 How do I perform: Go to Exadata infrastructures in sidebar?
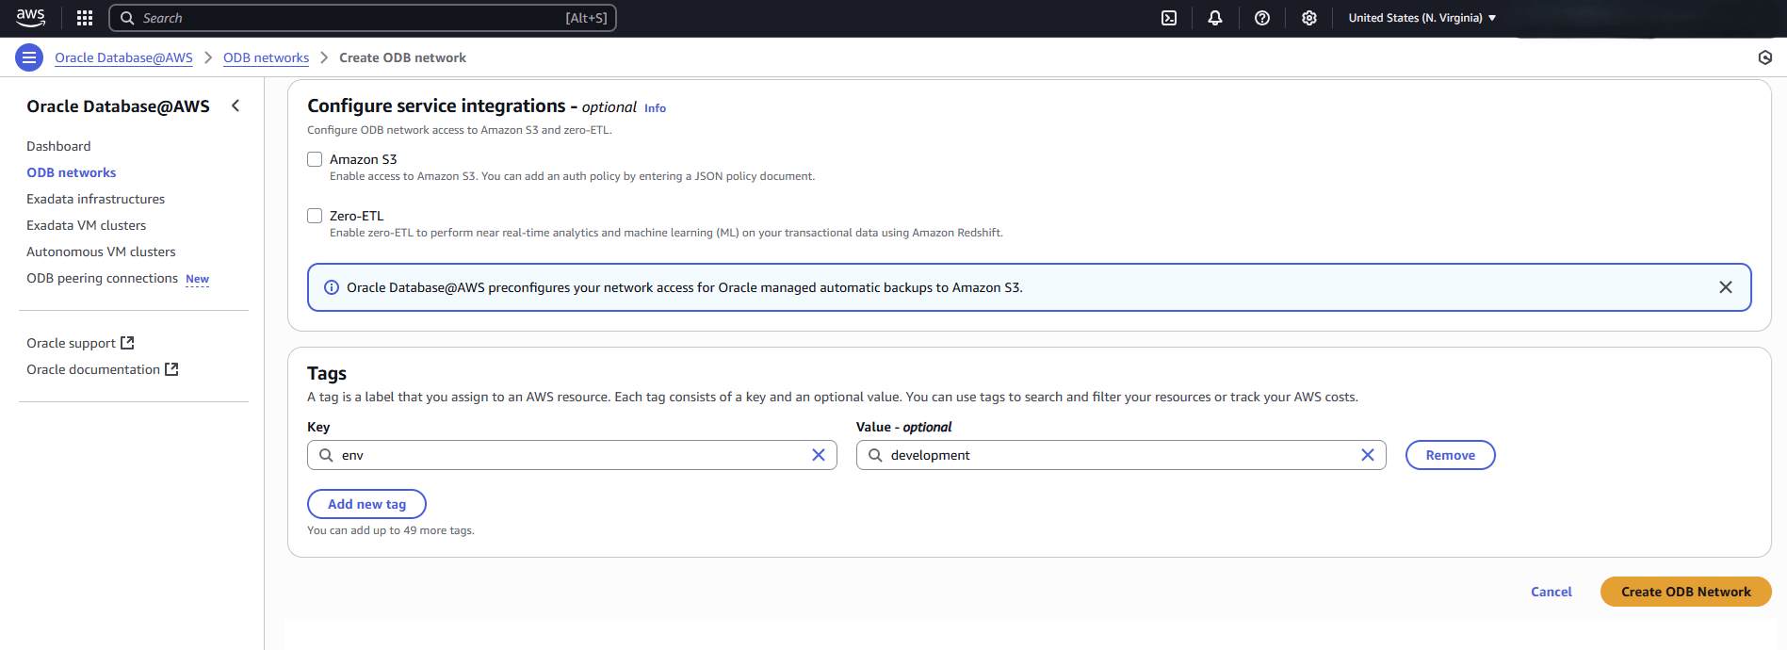[x=95, y=199]
